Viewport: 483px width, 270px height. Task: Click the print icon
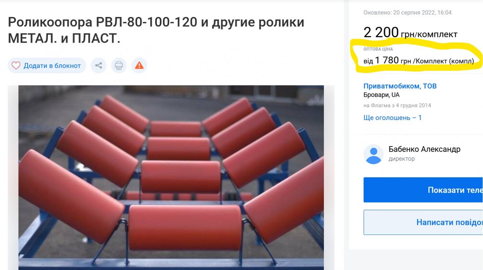(119, 66)
